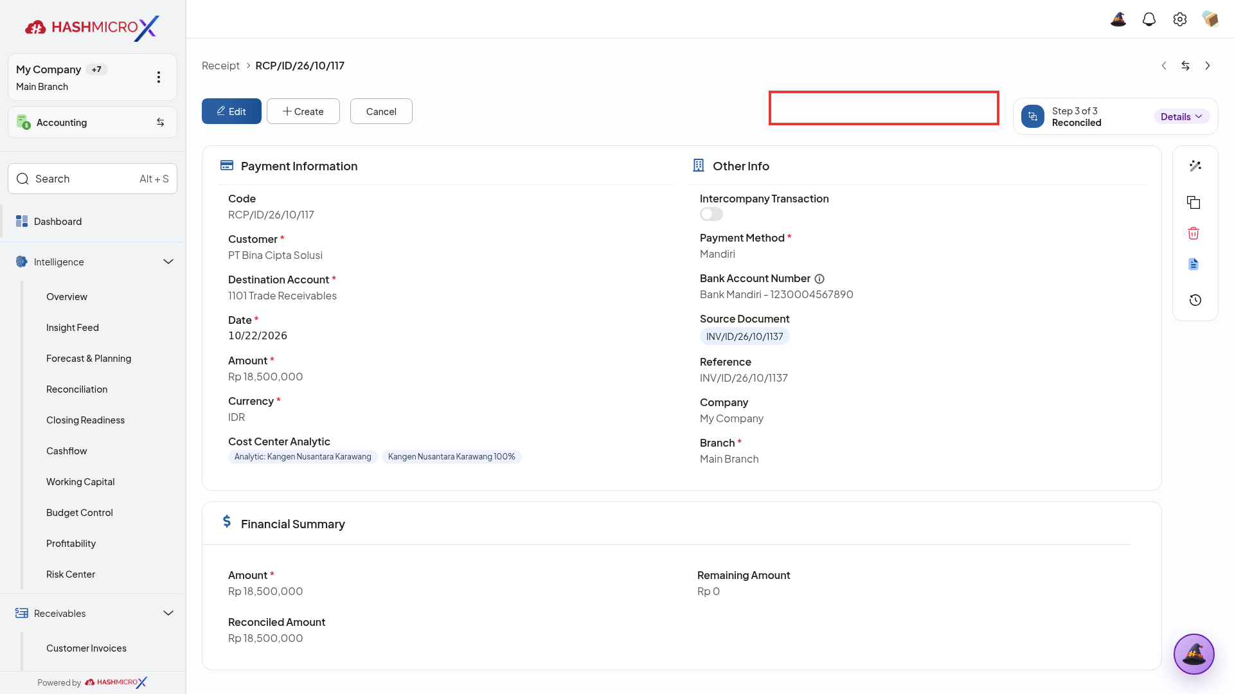Open Overview menu item

pyautogui.click(x=67, y=297)
